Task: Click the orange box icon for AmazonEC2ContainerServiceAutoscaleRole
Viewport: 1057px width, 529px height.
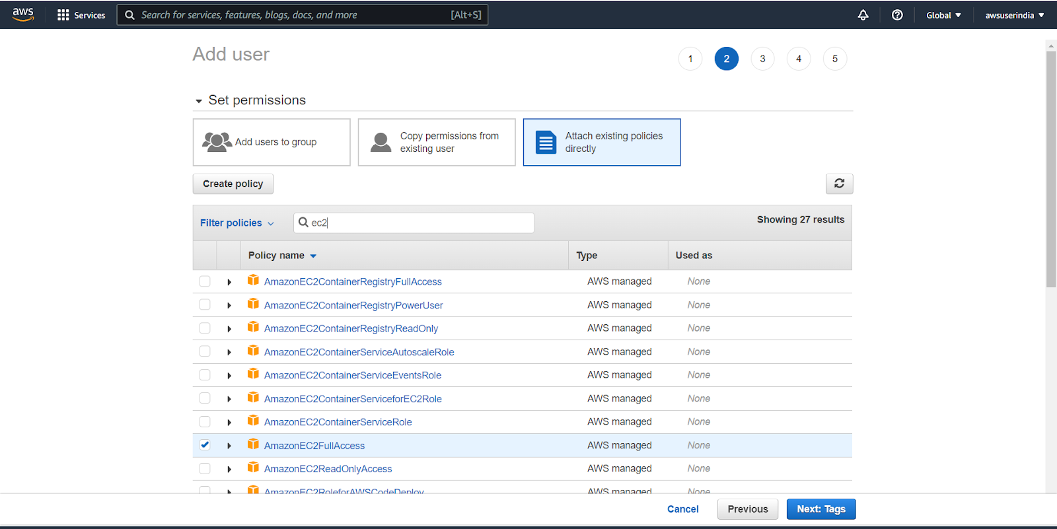Action: [253, 351]
